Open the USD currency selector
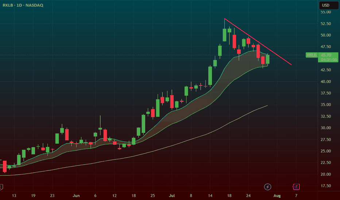The height and width of the screenshot is (200, 340). [328, 5]
